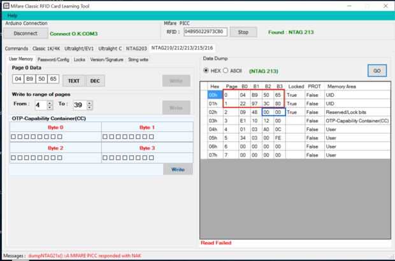Click the Page column header
The width and height of the screenshot is (395, 261).
[x=231, y=87]
